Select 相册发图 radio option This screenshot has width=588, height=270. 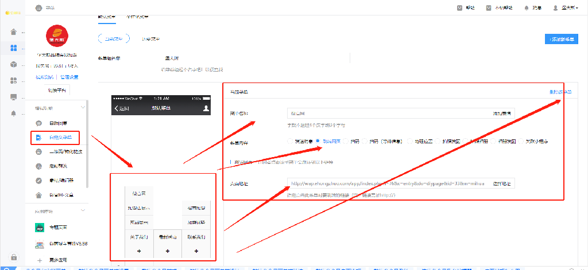point(494,141)
